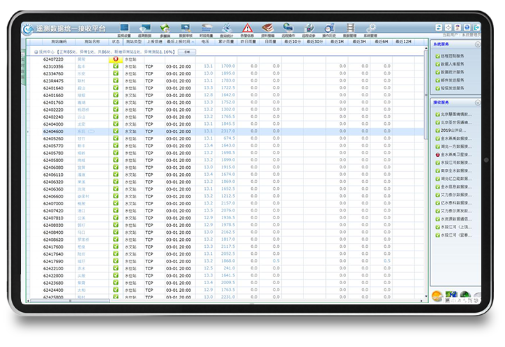Open the 告警信息 warning triangle icon
This screenshot has height=347, width=505.
[x=247, y=28]
